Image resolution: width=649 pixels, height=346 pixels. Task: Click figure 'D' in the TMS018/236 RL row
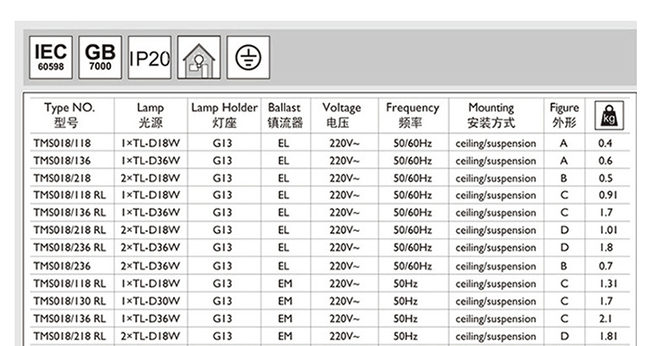click(x=564, y=247)
